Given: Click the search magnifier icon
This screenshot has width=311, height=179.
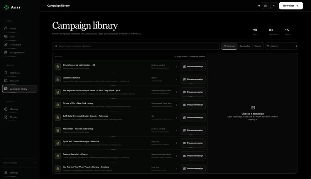Looking at the screenshot, I should click(x=56, y=46).
